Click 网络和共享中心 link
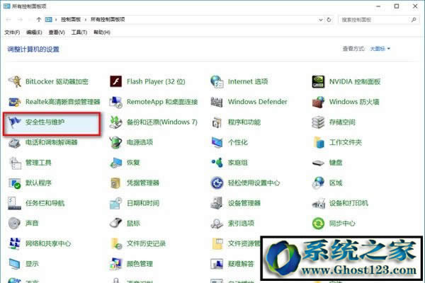The width and height of the screenshot is (425, 283). (x=47, y=244)
